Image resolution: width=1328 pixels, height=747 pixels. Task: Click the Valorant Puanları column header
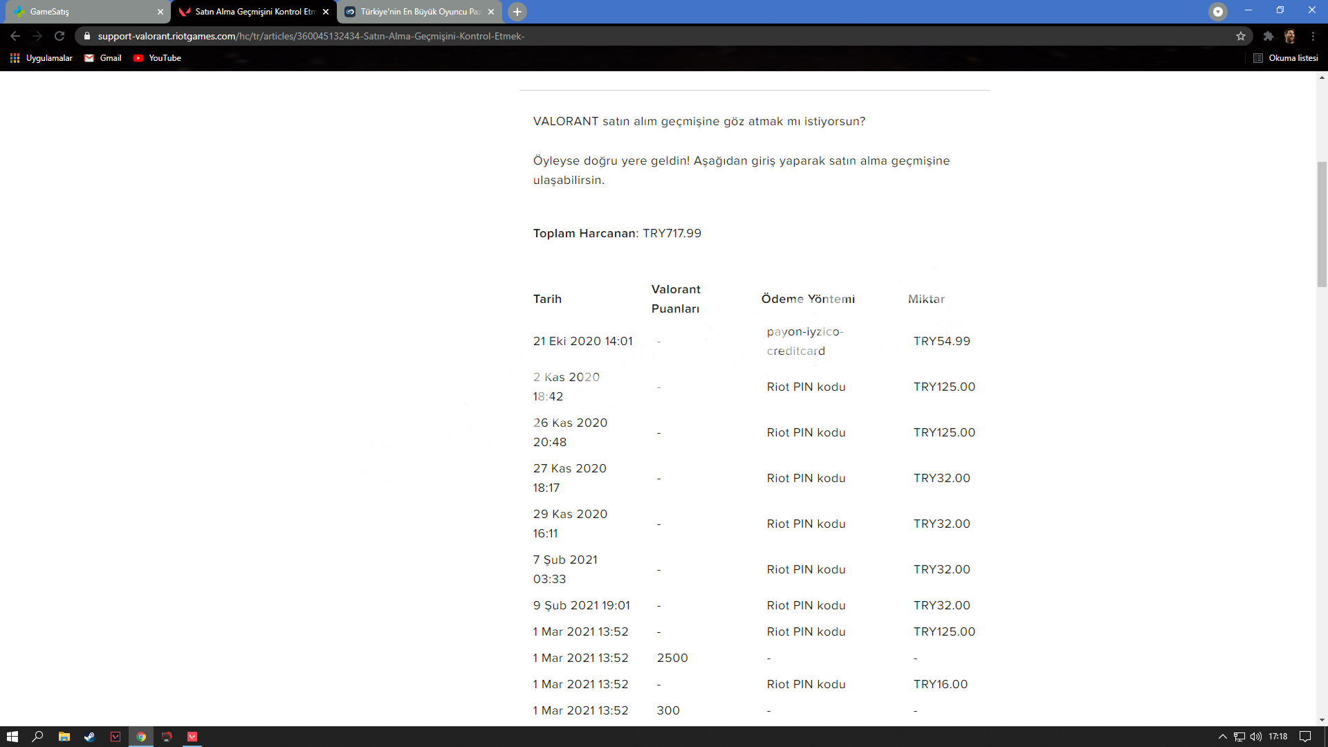[676, 299]
